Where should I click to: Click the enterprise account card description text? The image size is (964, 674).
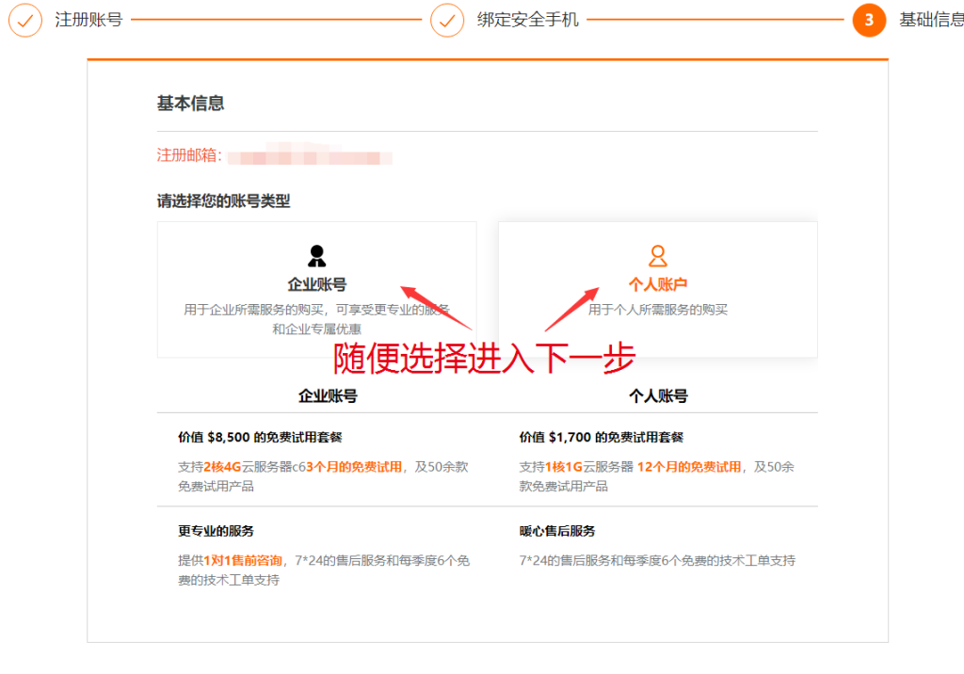click(x=316, y=319)
